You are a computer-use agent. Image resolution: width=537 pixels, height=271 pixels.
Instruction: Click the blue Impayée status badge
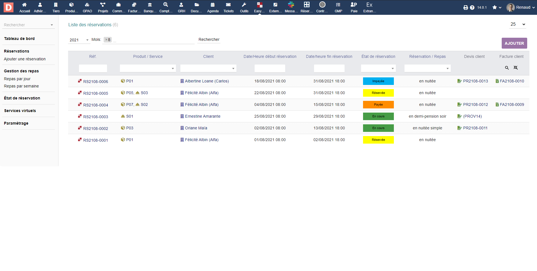(x=378, y=81)
